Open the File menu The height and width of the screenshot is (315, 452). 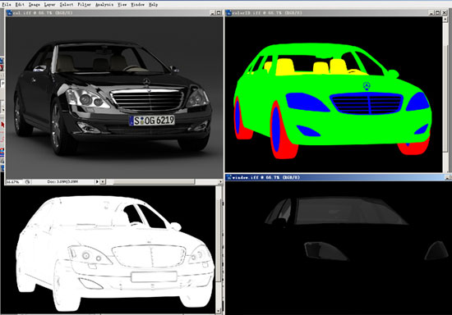tap(7, 4)
